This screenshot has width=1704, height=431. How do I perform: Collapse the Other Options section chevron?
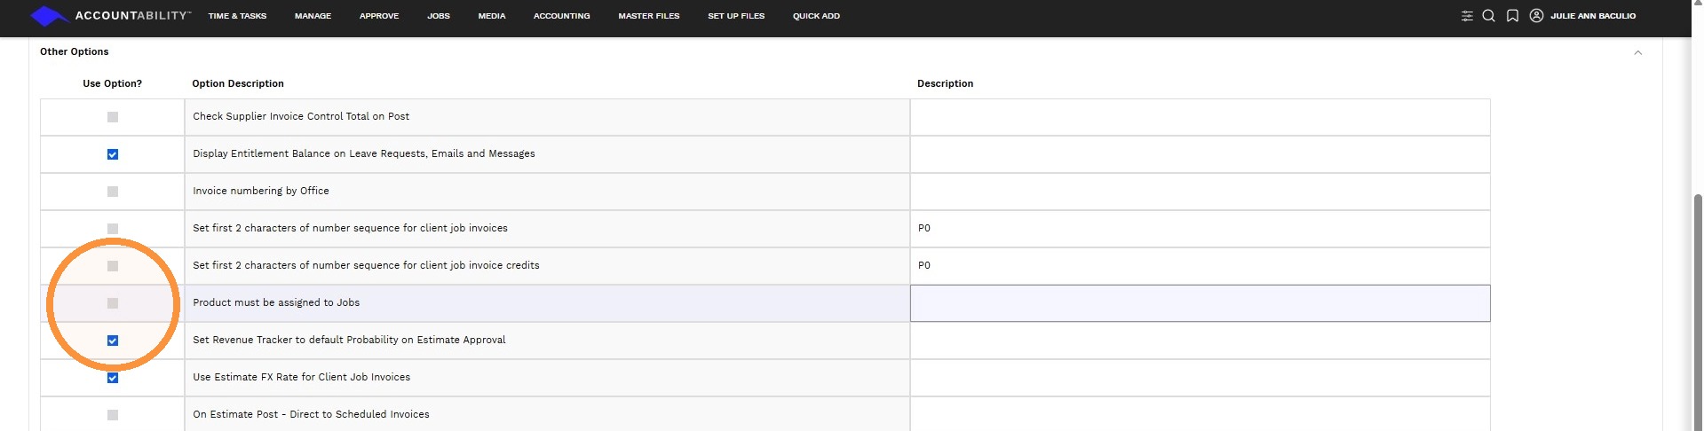click(x=1638, y=52)
